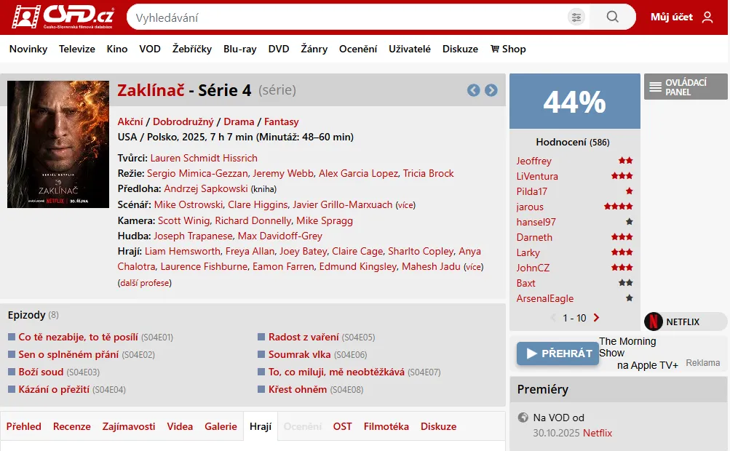The width and height of the screenshot is (730, 451).
Task: Open the Diskuze tab below episodes
Action: click(439, 426)
